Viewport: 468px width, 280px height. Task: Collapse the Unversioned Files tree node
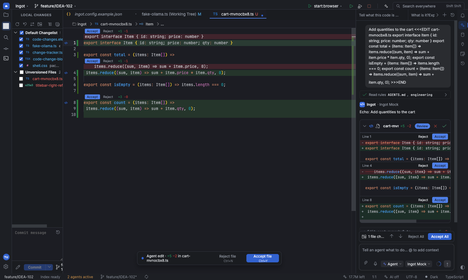tap(16, 72)
